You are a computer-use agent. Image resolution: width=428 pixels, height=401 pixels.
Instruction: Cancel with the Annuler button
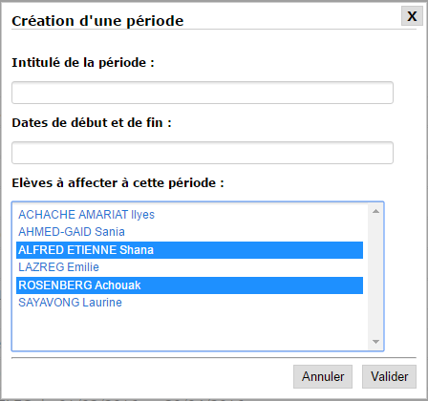point(323,376)
